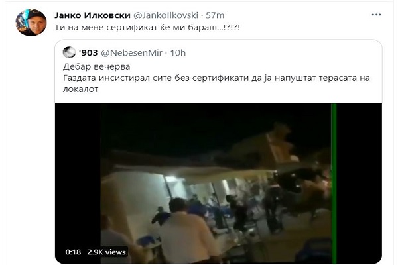Click the '903 display name
Image resolution: width=398 pixels, height=265 pixels.
[x=88, y=53]
